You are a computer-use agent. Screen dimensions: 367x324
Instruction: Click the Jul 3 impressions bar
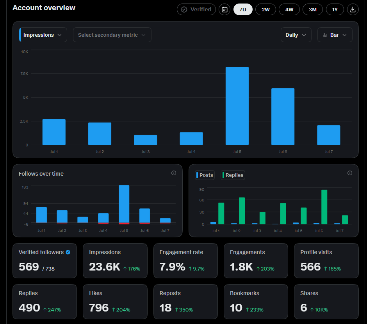pyautogui.click(x=146, y=140)
